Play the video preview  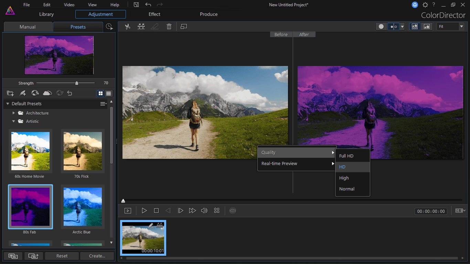pyautogui.click(x=144, y=210)
